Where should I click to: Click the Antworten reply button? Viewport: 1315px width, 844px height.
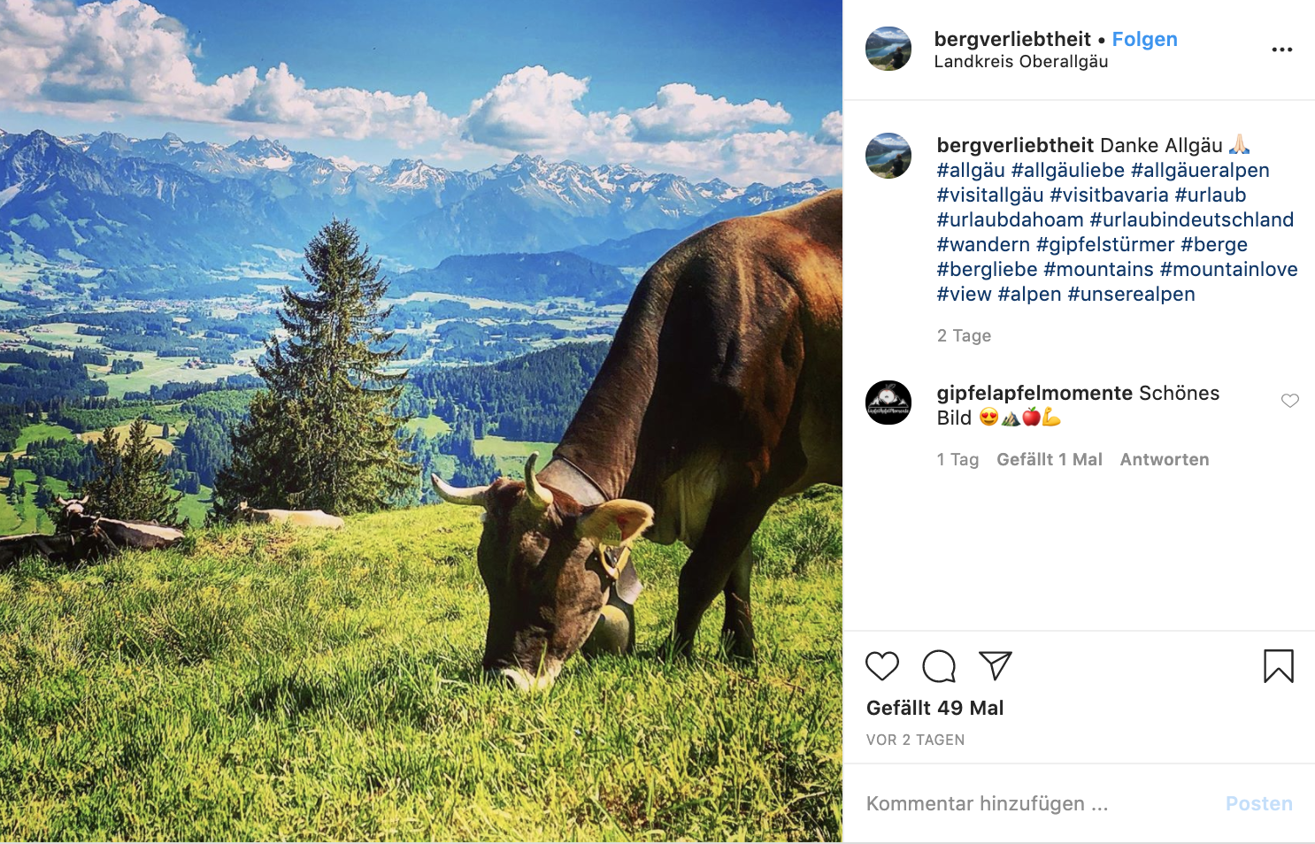[x=1164, y=459]
